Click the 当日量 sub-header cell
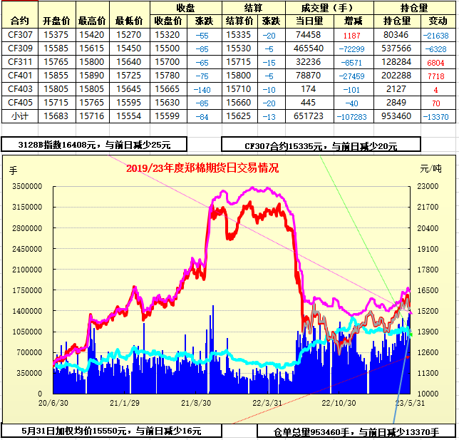 pyautogui.click(x=308, y=21)
